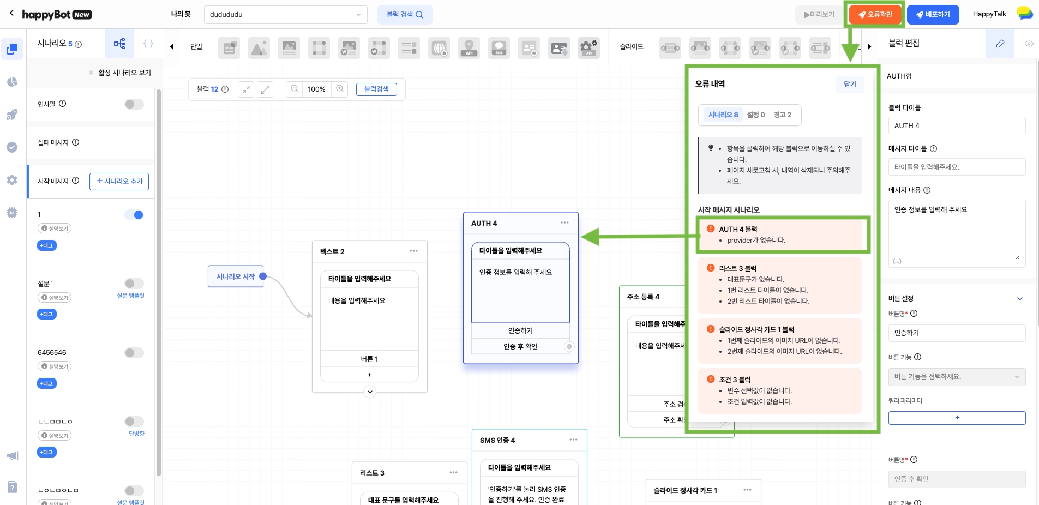Click the collapse canvas arrows icon

click(247, 89)
